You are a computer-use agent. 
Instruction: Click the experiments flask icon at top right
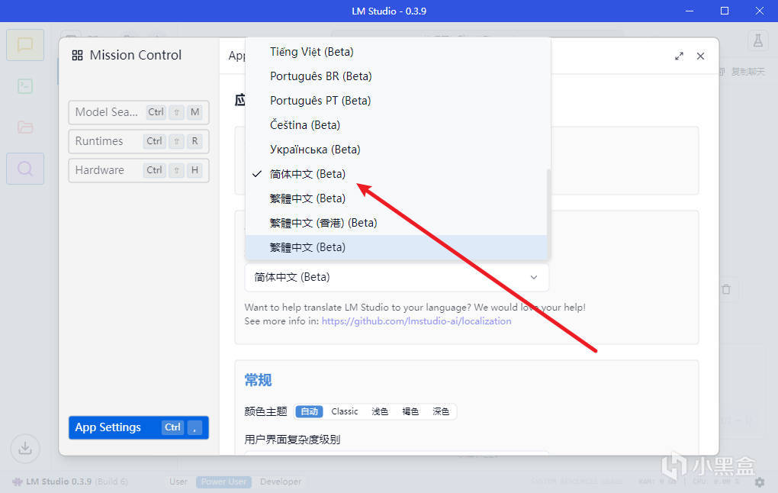[x=757, y=40]
